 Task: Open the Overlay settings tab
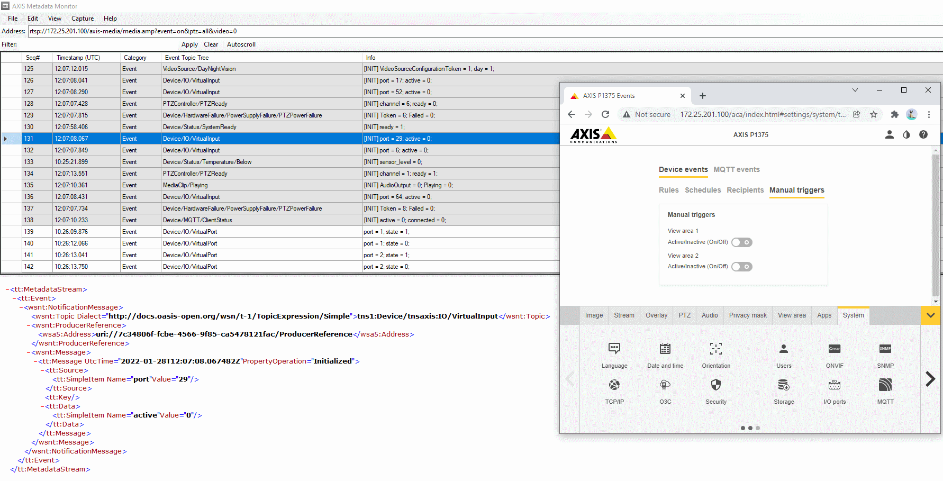tap(657, 315)
